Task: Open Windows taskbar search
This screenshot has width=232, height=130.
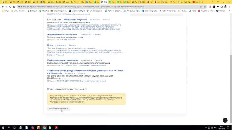Action: pyautogui.click(x=9, y=127)
